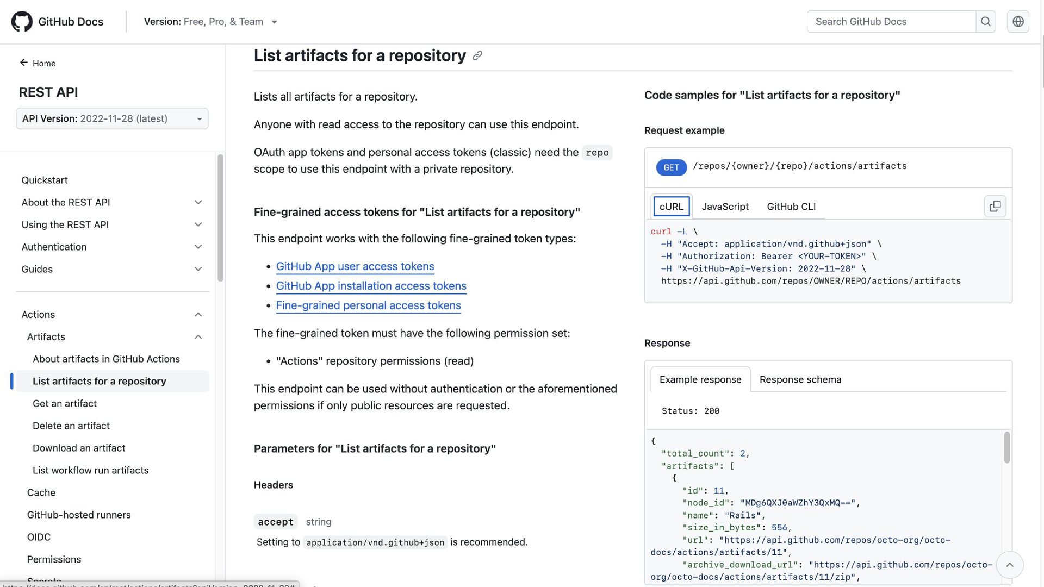This screenshot has width=1044, height=587.
Task: Open Fine-grained personal access tokens link
Action: 368,305
